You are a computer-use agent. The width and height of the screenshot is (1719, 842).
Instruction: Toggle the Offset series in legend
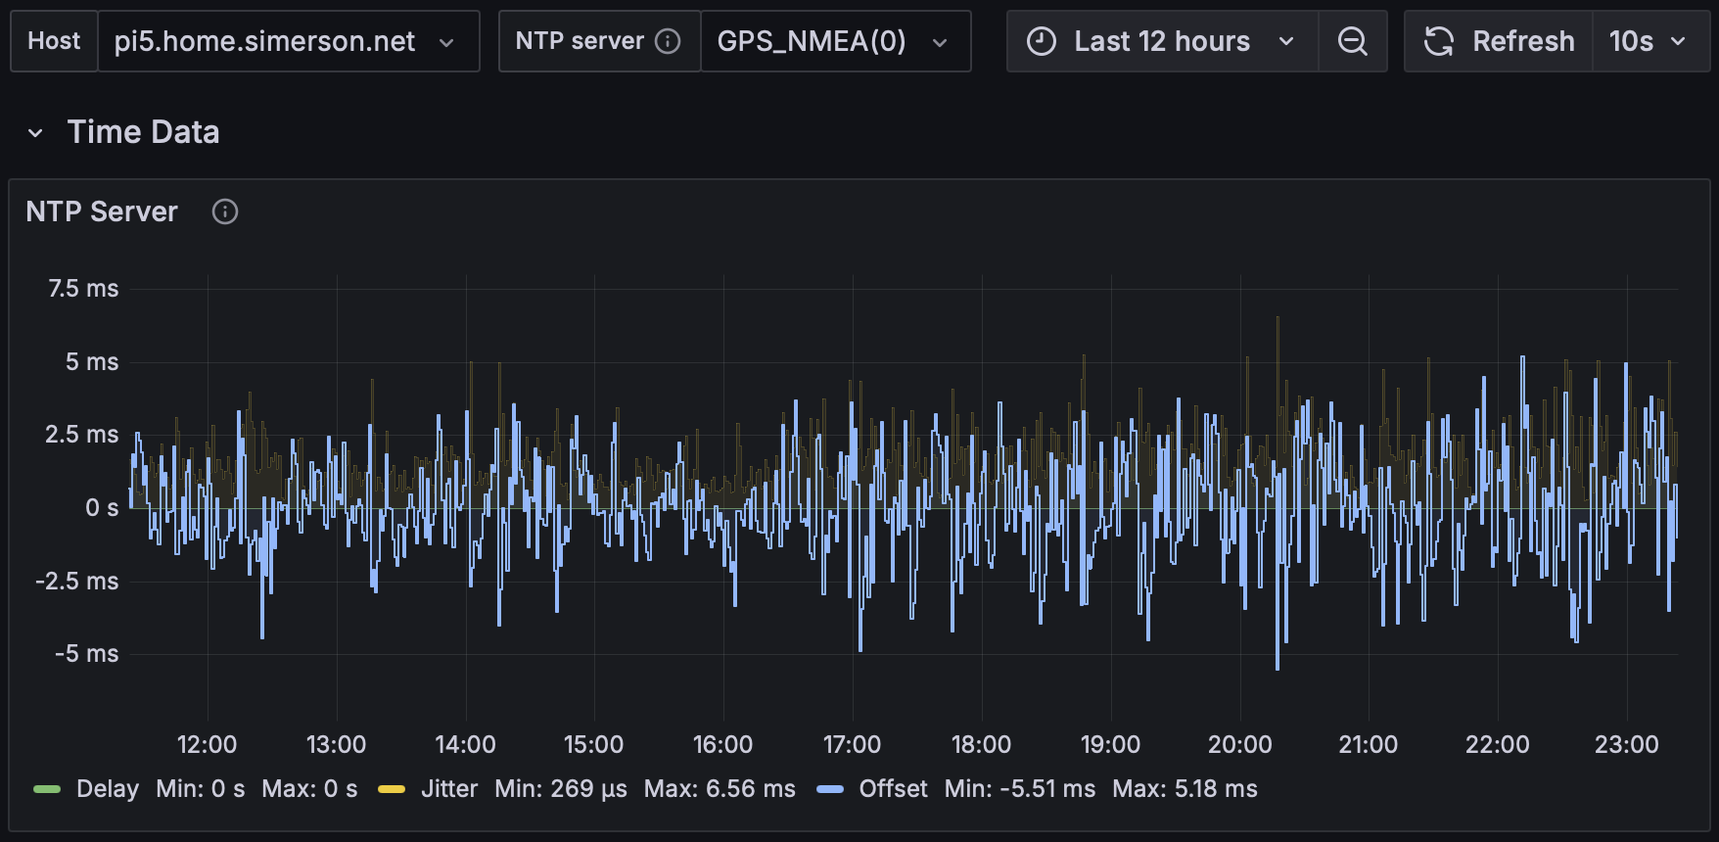point(893,789)
